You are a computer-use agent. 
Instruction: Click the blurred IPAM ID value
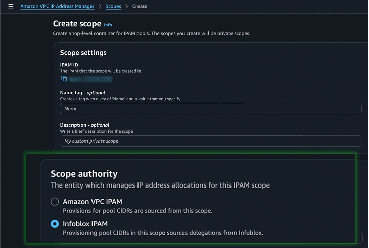click(x=91, y=79)
